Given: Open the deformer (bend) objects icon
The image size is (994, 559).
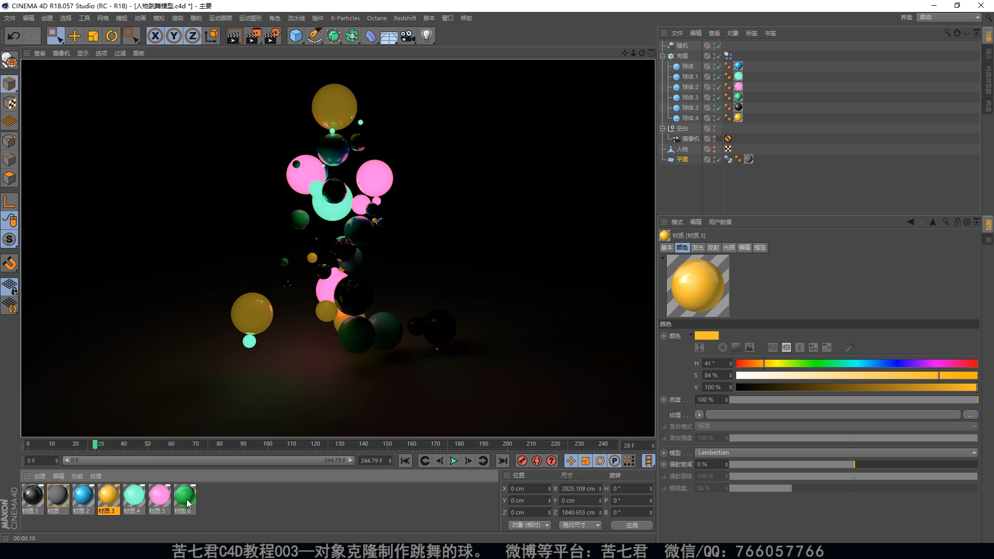Looking at the screenshot, I should click(371, 36).
